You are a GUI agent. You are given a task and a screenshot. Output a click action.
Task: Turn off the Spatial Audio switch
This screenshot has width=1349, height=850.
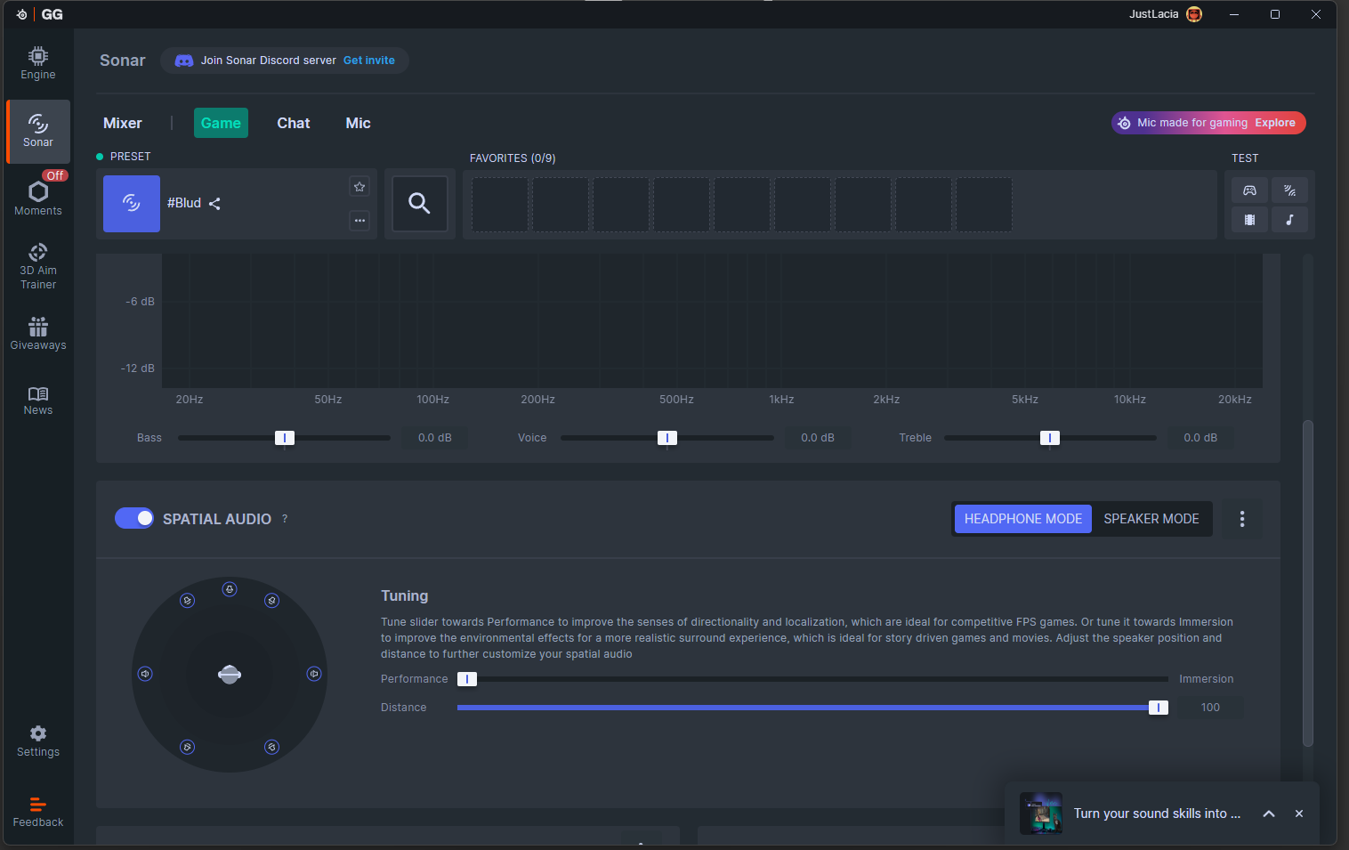pos(134,518)
